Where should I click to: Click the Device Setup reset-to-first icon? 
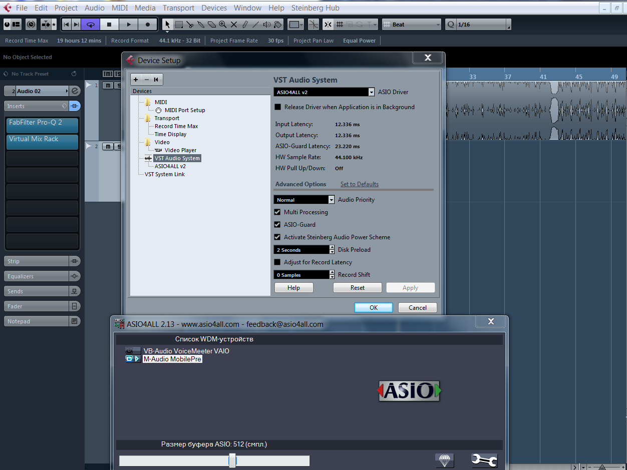pyautogui.click(x=156, y=80)
